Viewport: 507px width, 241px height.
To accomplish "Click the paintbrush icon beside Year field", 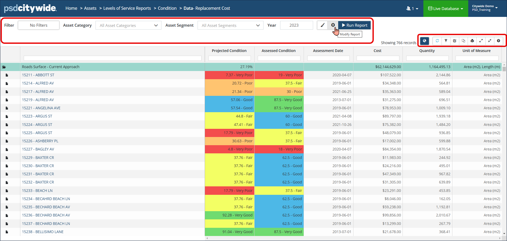I will (322, 25).
